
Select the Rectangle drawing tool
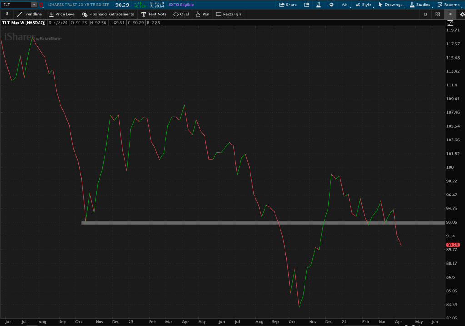tap(229, 14)
